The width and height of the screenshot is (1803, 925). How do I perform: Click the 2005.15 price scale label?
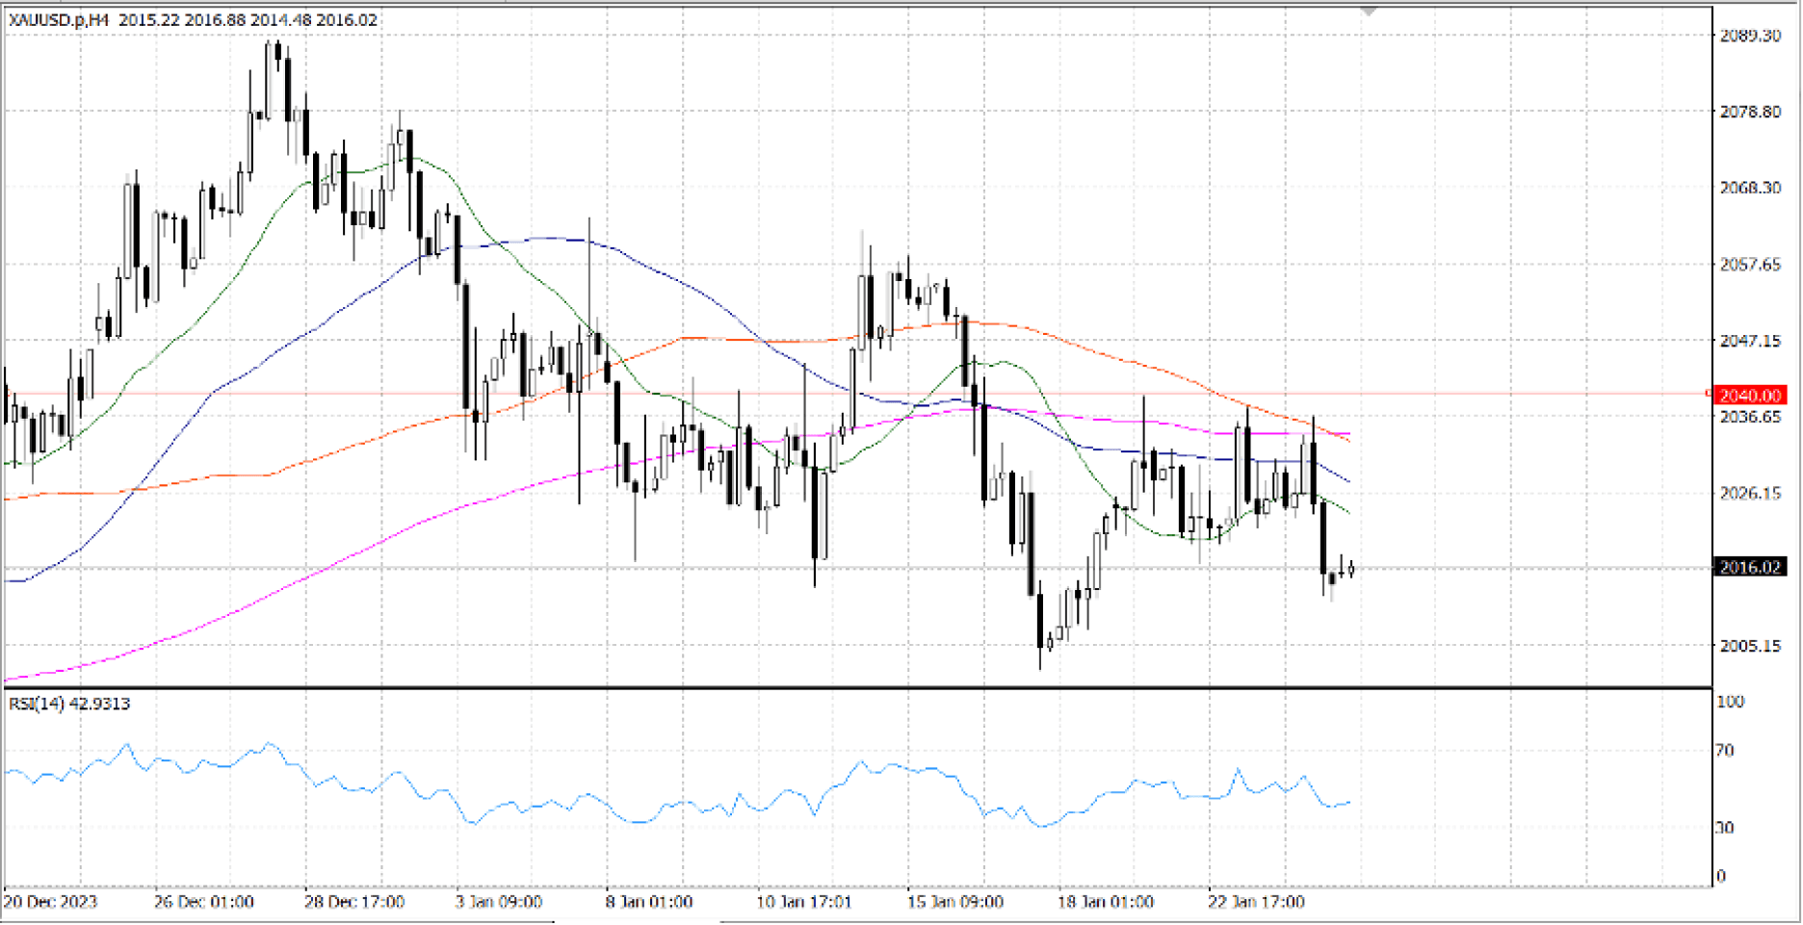point(1750,646)
